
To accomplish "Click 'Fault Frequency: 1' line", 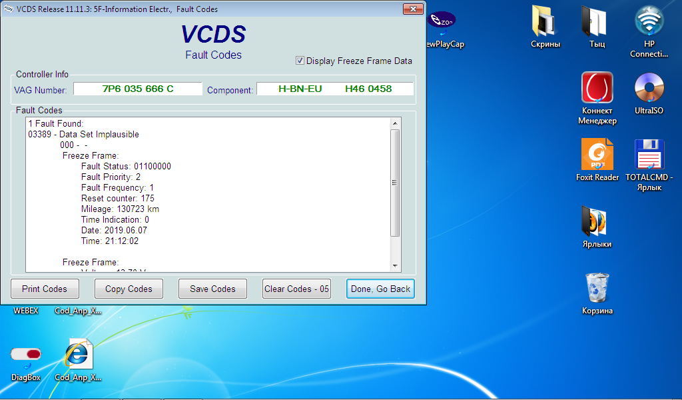I will coord(117,187).
